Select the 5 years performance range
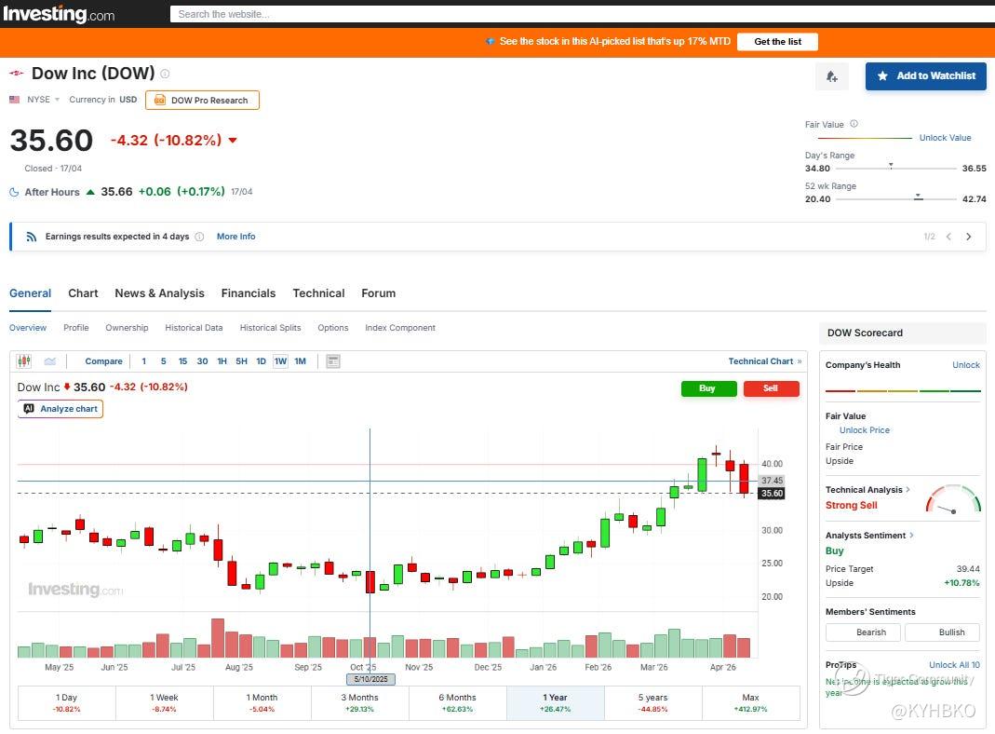995x734 pixels. [x=653, y=703]
